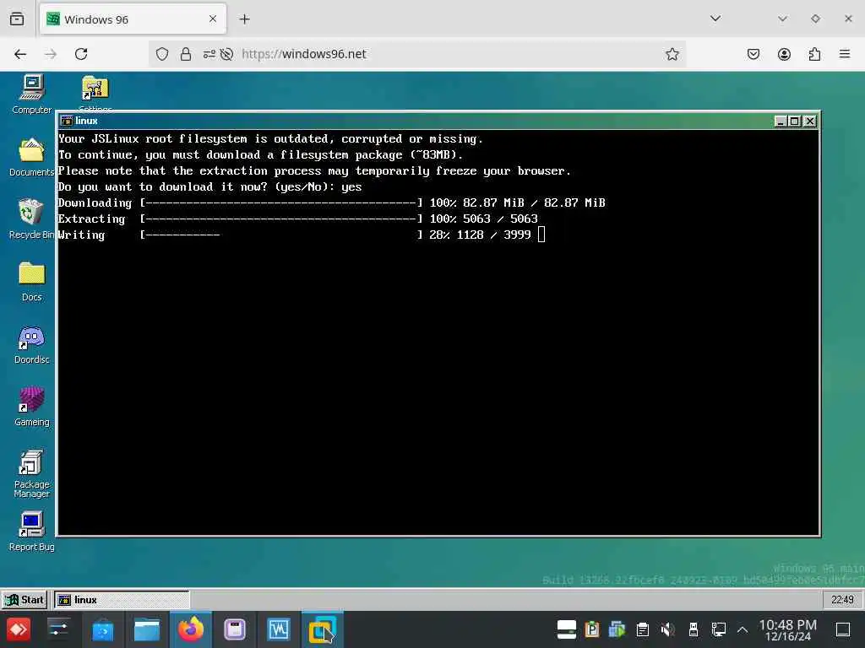Viewport: 865px width, 648px height.
Task: Open the system settings mixer icon in taskbar
Action: point(58,629)
